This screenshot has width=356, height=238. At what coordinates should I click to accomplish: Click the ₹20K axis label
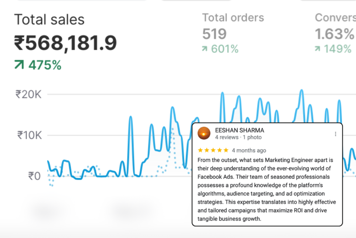pos(29,94)
